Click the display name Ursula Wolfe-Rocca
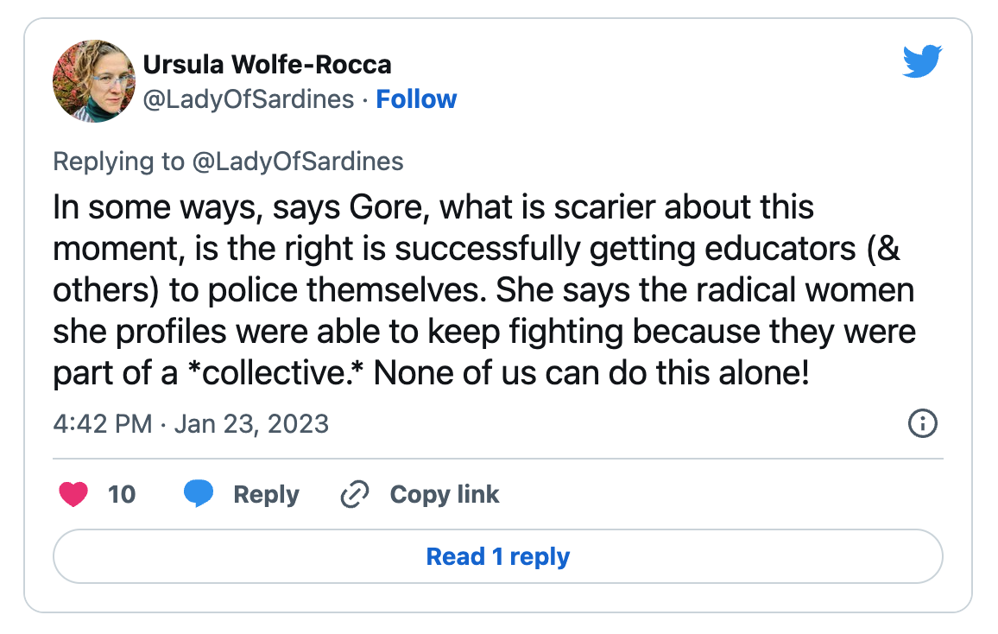998x634 pixels. tap(267, 64)
